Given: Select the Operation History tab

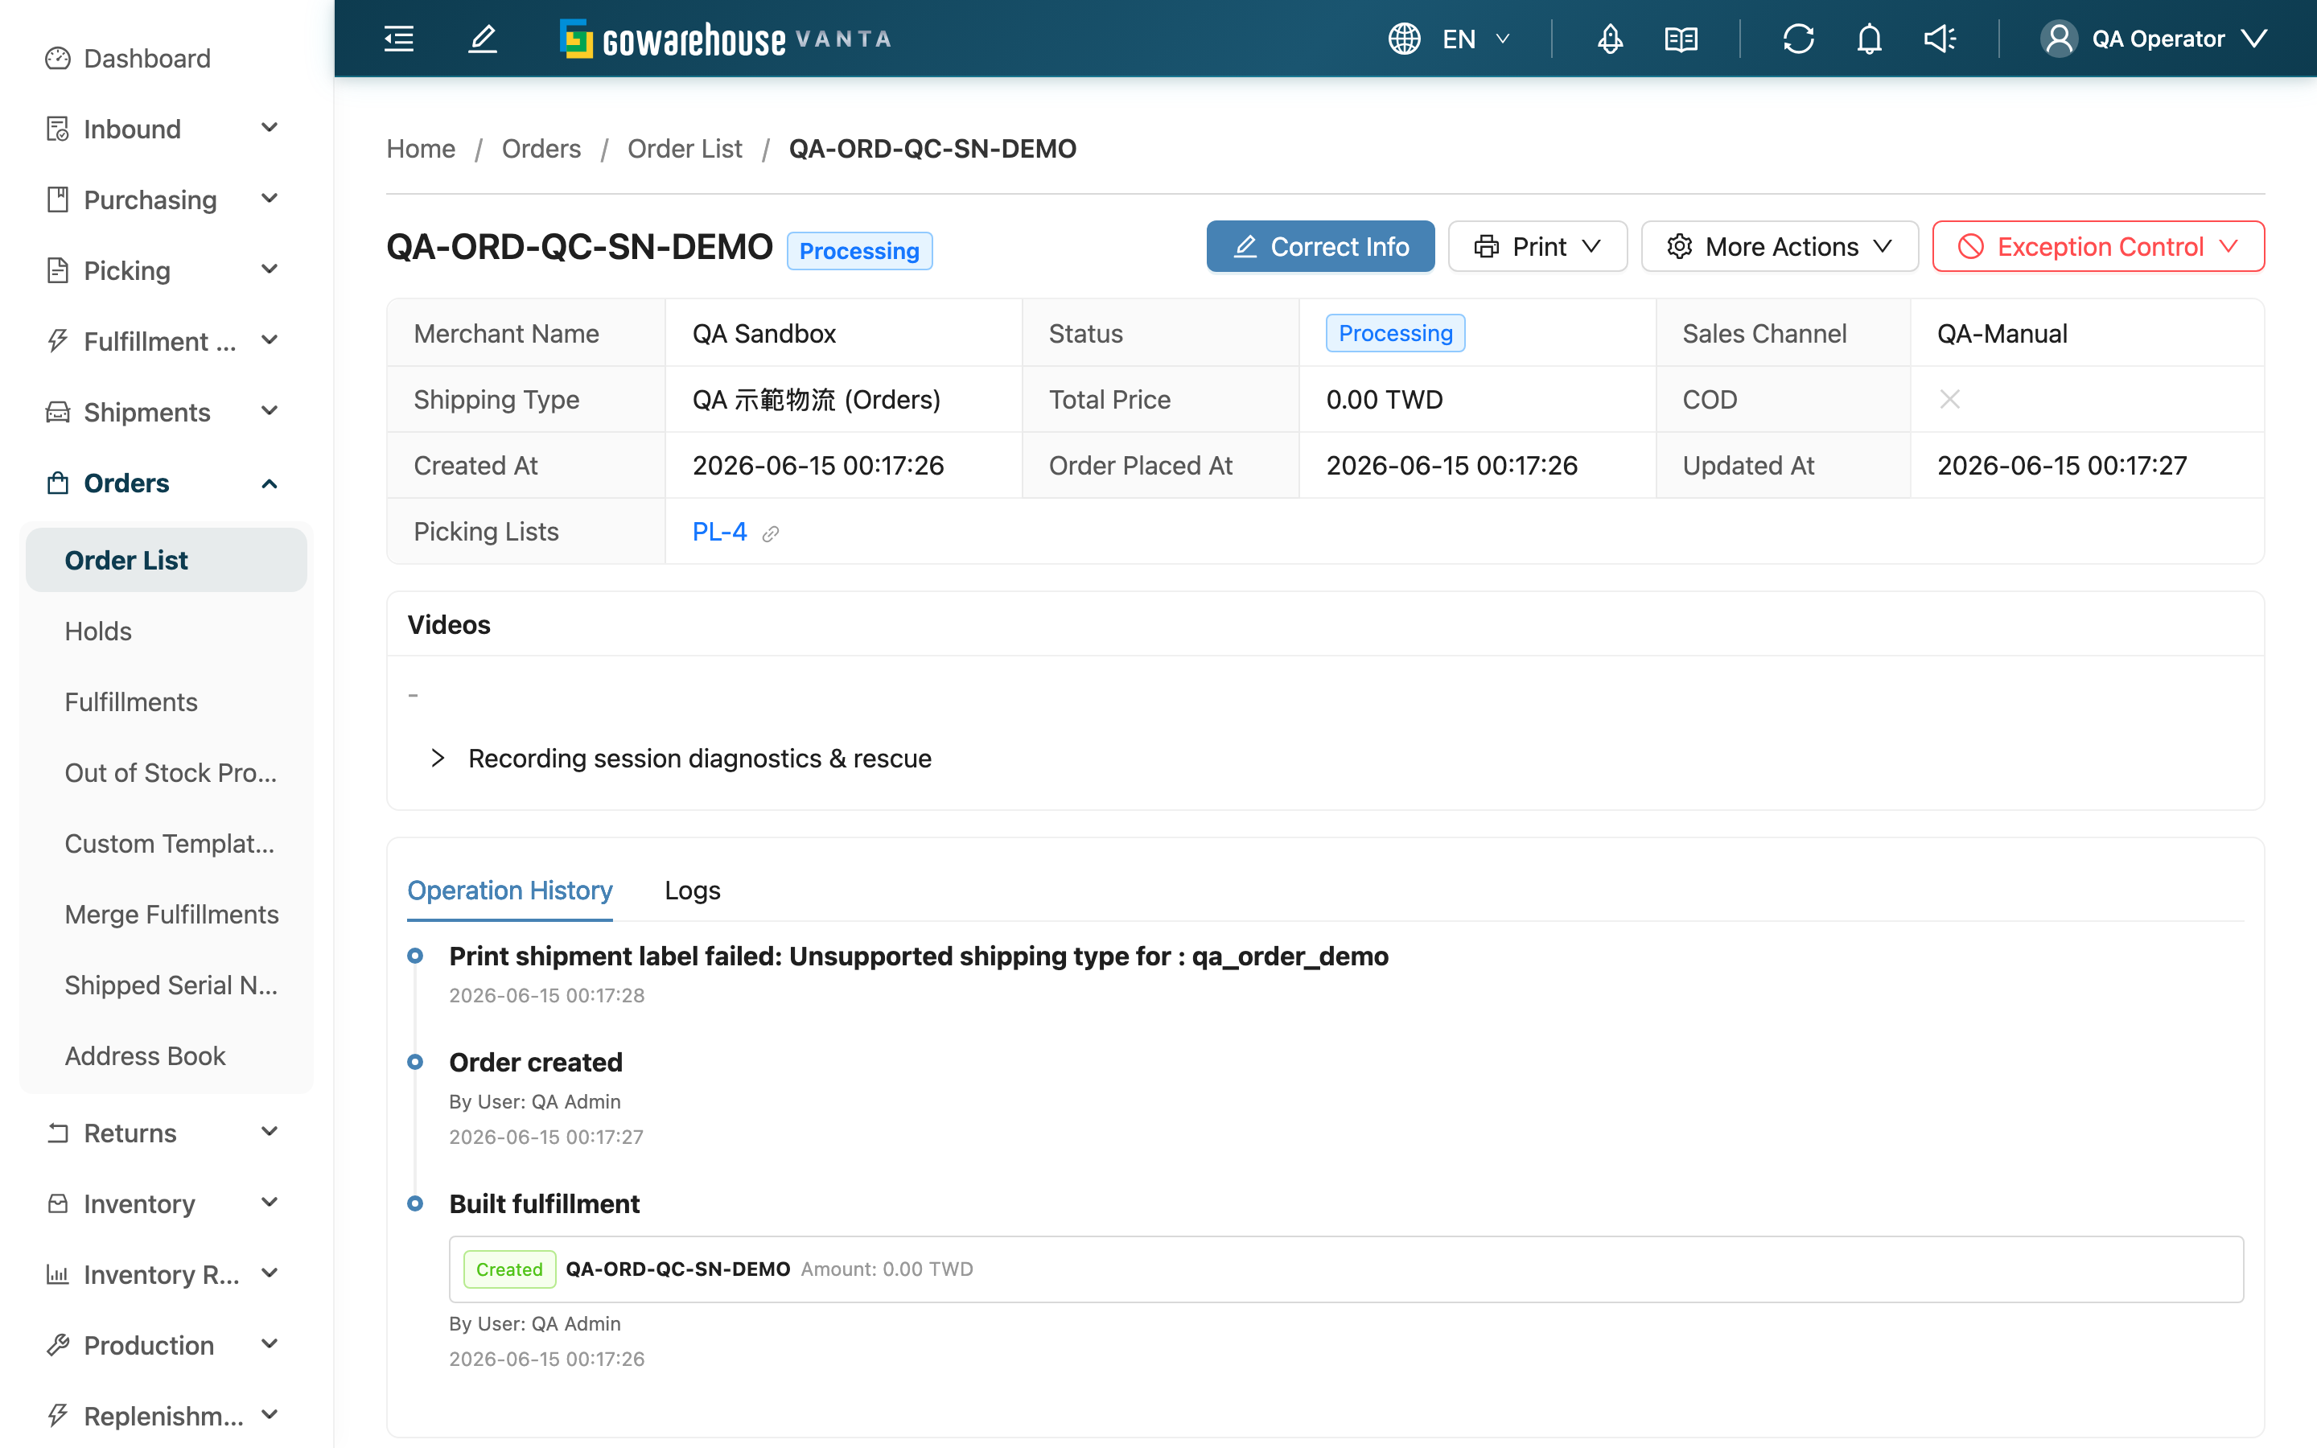Looking at the screenshot, I should click(509, 891).
